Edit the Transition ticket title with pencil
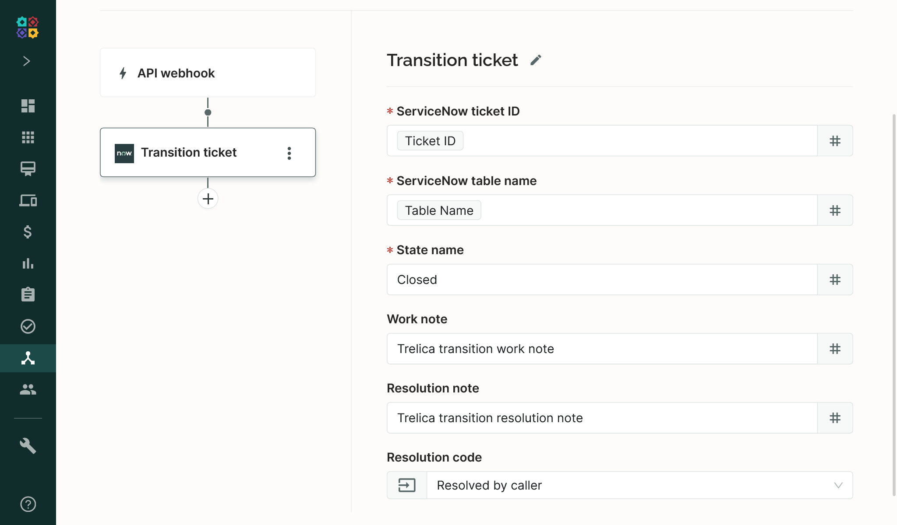This screenshot has height=525, width=897. [536, 60]
